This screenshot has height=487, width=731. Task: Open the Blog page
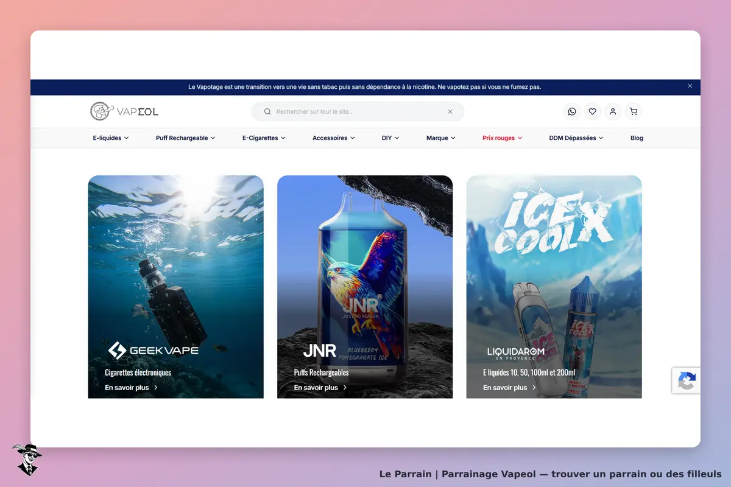tap(637, 138)
